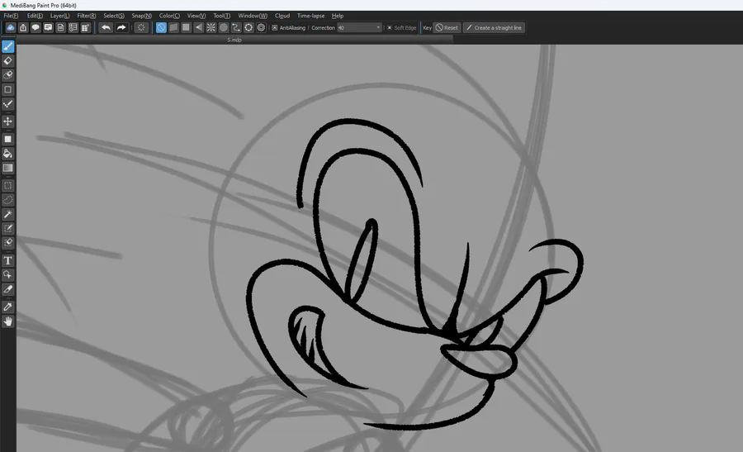Viewport: 743px width, 452px height.
Task: Select the Brush tool
Action: click(x=8, y=46)
